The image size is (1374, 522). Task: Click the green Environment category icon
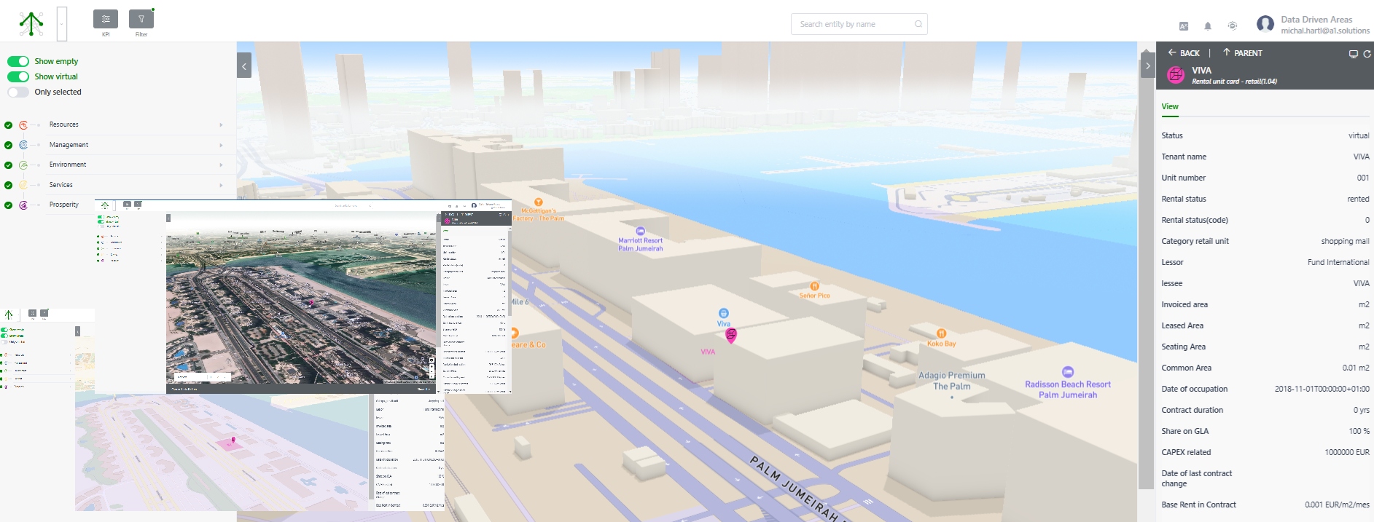click(23, 165)
